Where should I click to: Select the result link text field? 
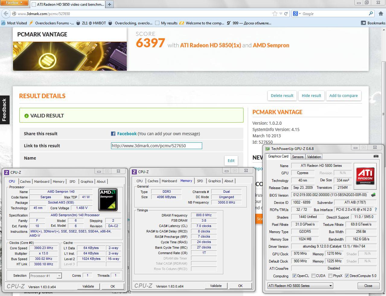tap(156, 146)
